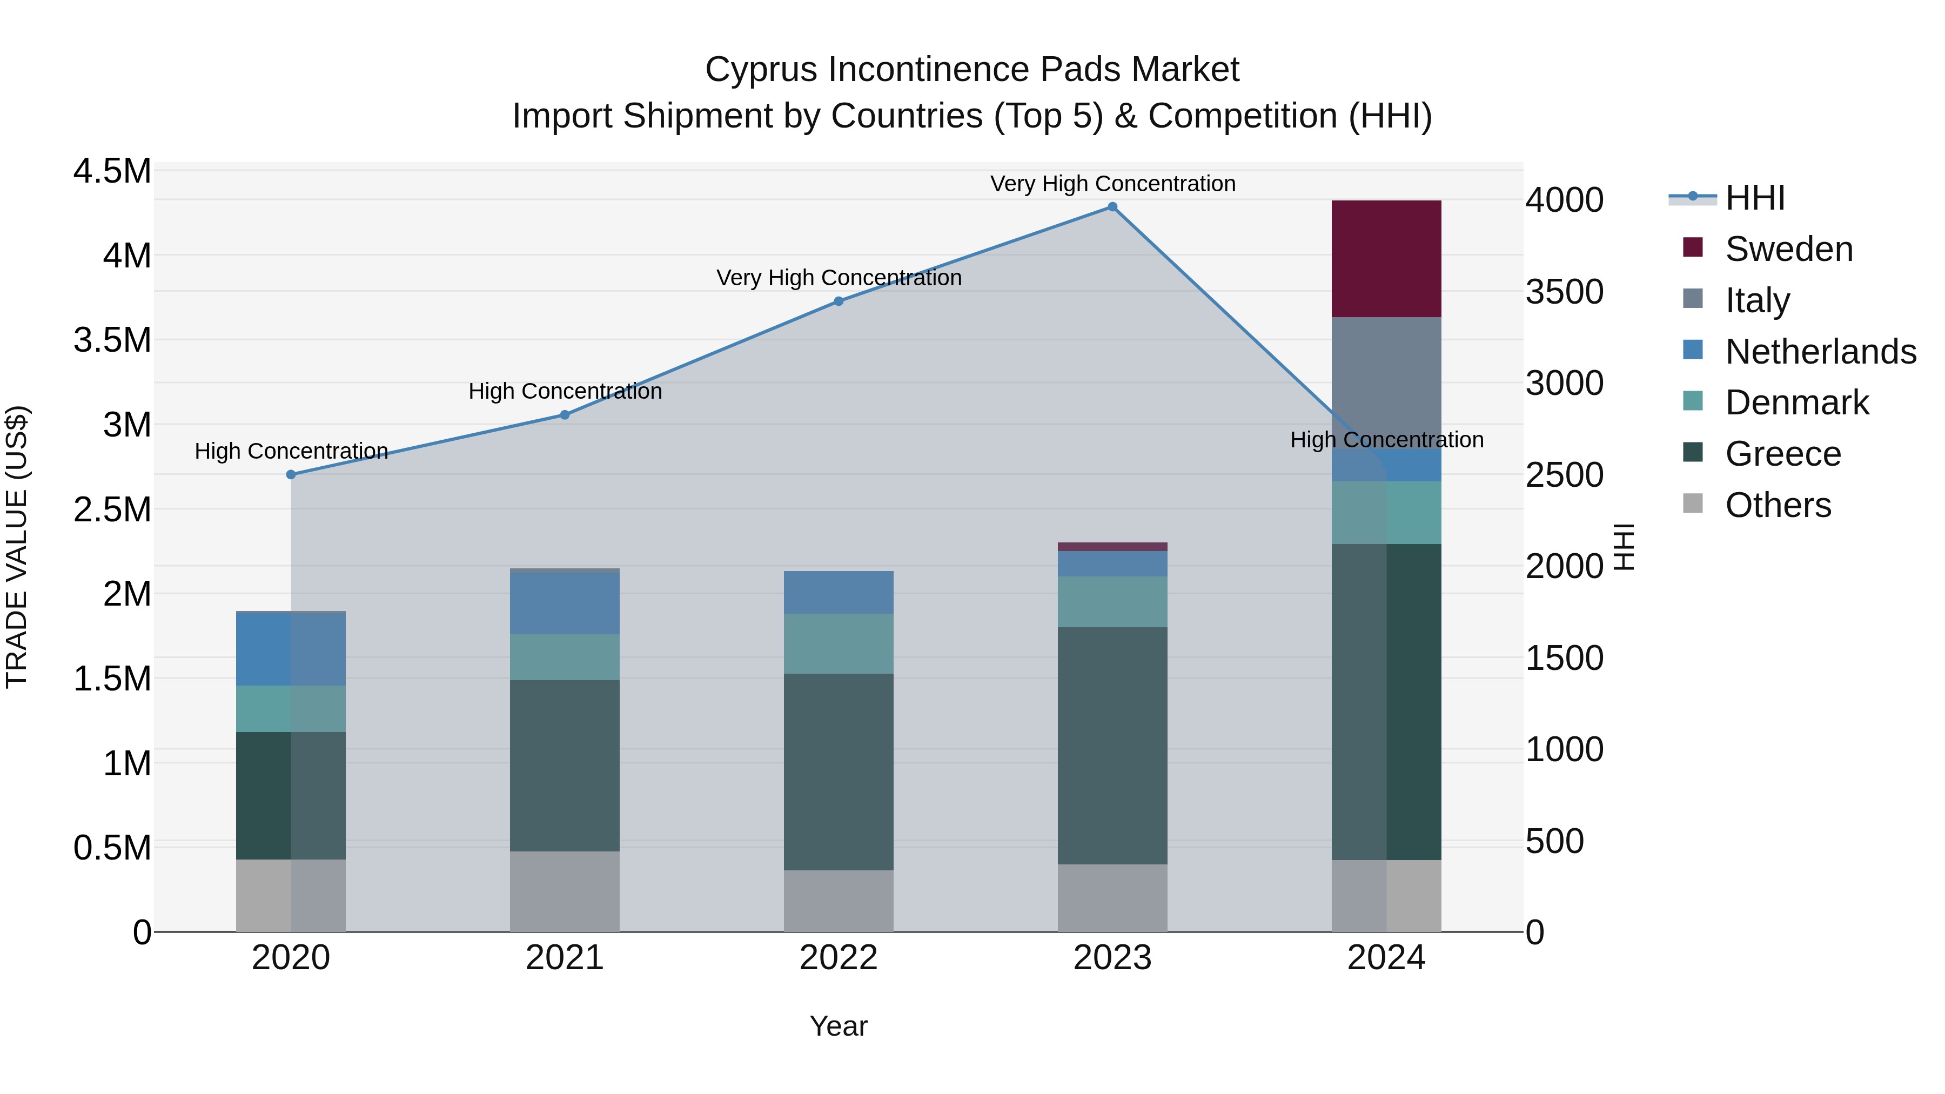Click the 1.5M tick on left axis
The image size is (1945, 1094).
112,679
